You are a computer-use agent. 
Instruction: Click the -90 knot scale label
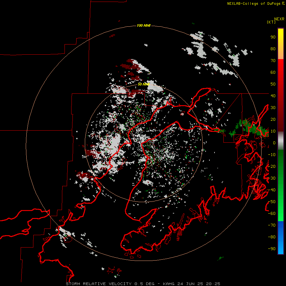(272, 249)
